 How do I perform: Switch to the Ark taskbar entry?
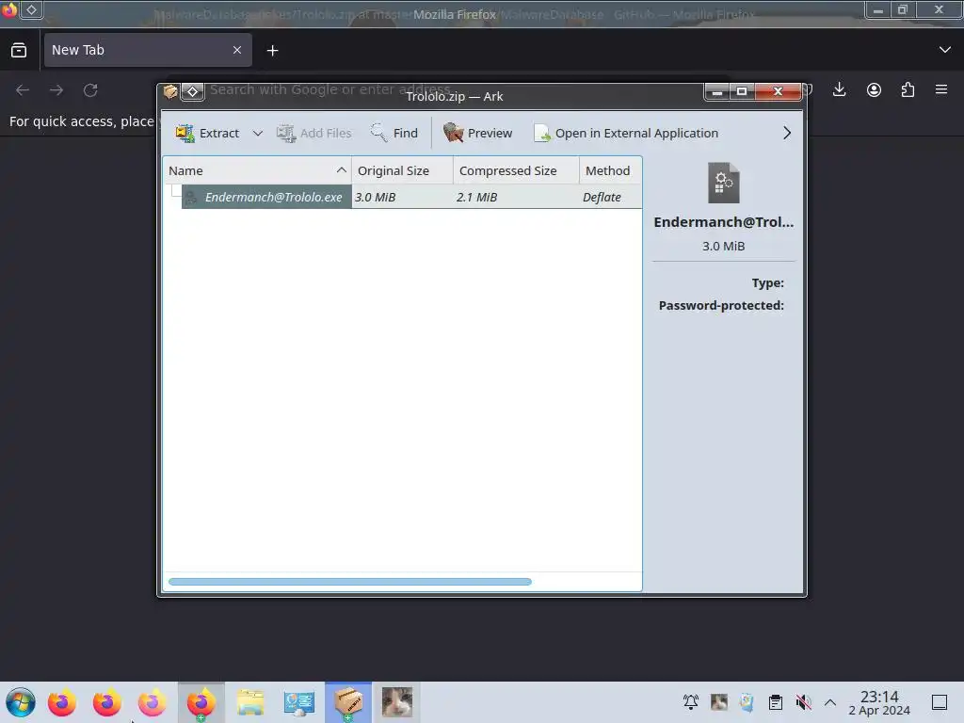[x=348, y=702]
